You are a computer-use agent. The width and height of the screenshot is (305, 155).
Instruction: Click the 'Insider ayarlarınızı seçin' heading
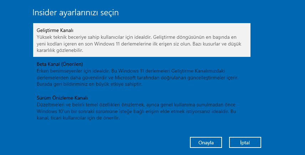[x=76, y=13]
